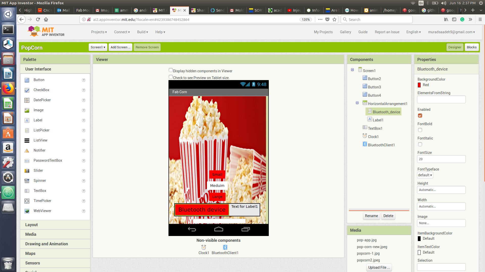Screen dimensions: 485x272
Task: Check the Preview on Tablet size box
Action: pyautogui.click(x=171, y=77)
